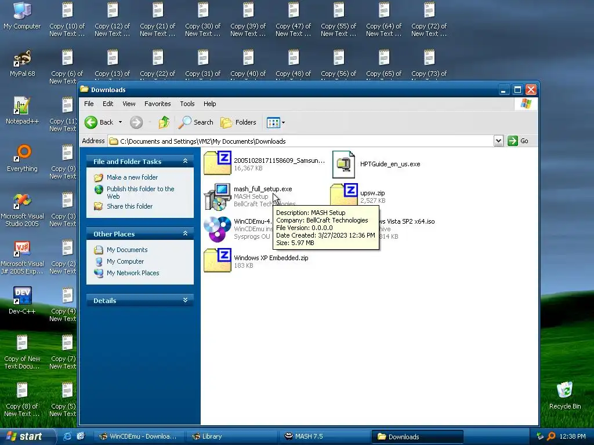
Task: Select Copy (56) of New Text document icon
Action: (x=339, y=58)
